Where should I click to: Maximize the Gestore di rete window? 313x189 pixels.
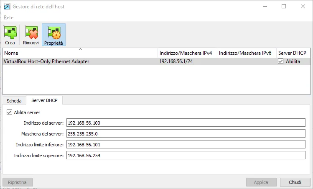284,6
